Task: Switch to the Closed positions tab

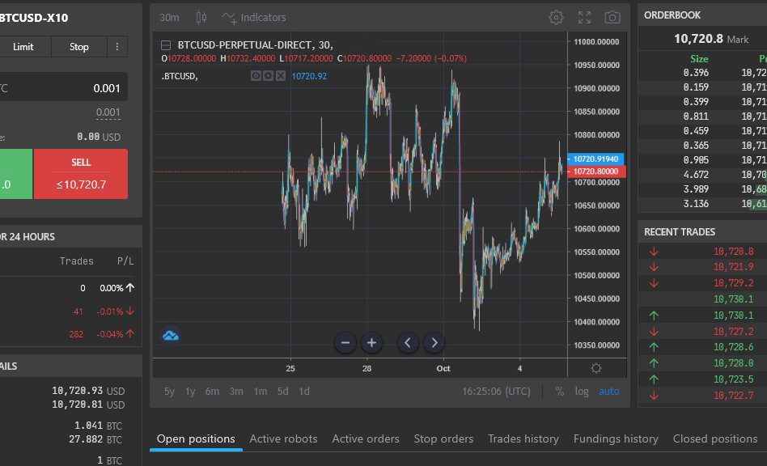Action: pos(715,438)
